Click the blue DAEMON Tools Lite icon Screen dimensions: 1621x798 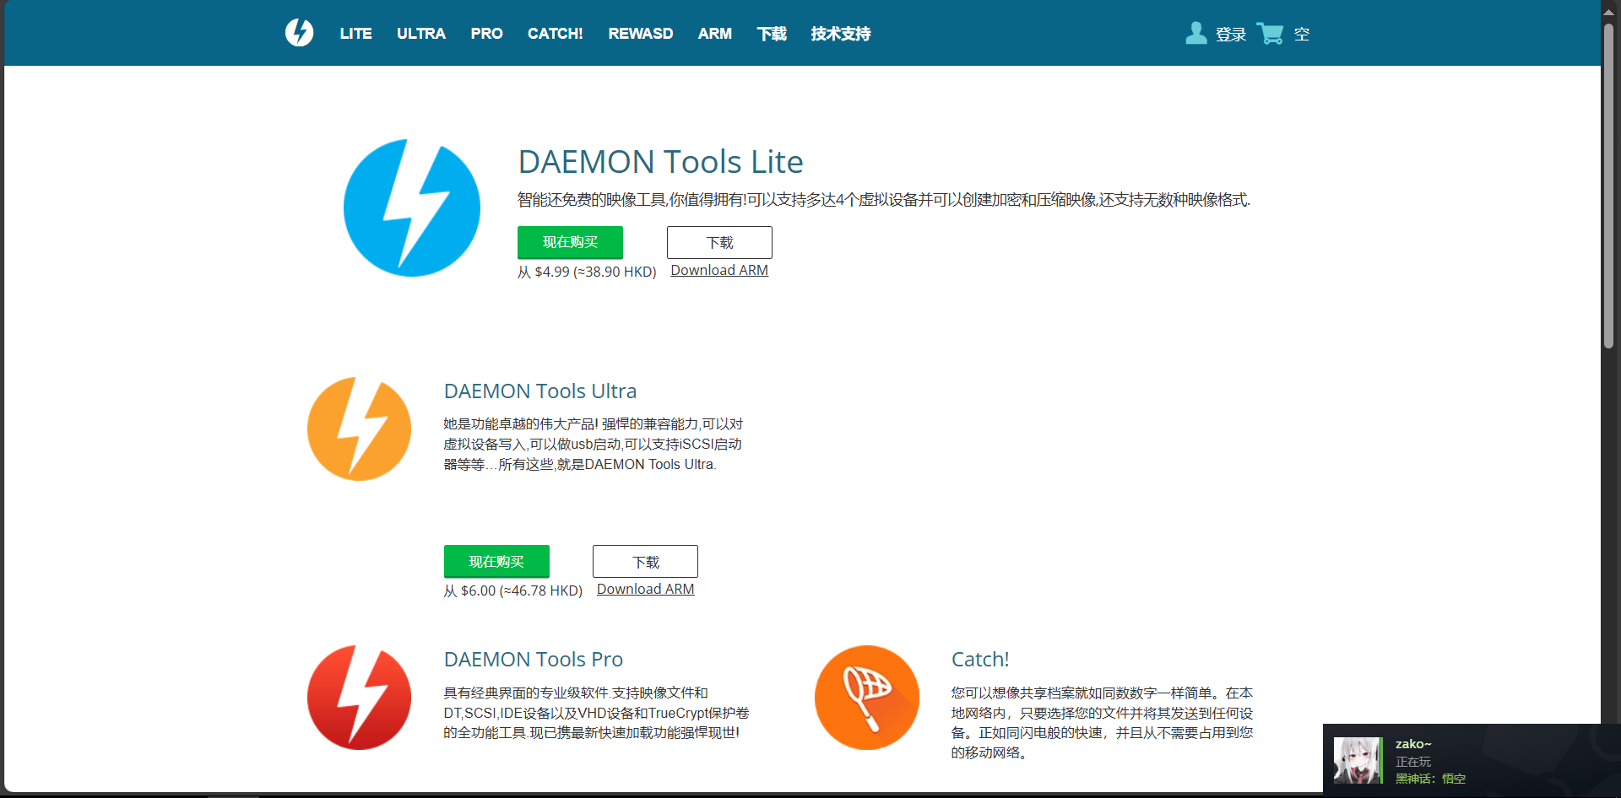tap(412, 208)
